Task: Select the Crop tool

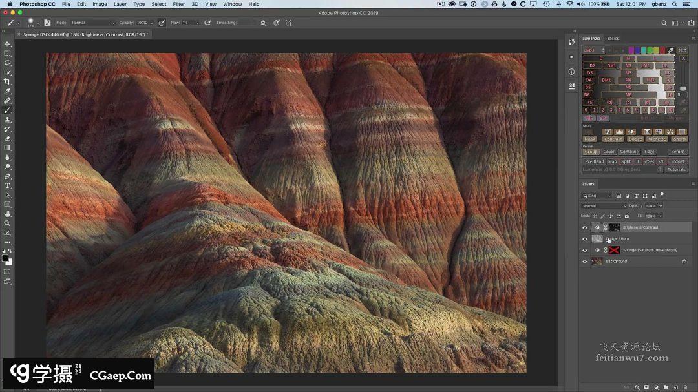Action: 8,81
